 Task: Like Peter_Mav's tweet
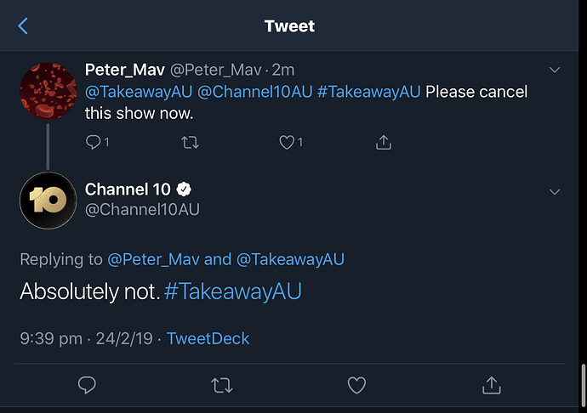point(287,143)
